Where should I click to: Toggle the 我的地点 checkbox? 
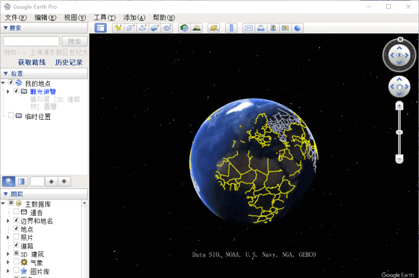[x=11, y=82]
